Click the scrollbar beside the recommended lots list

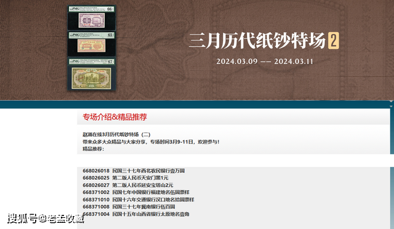pos(392,198)
